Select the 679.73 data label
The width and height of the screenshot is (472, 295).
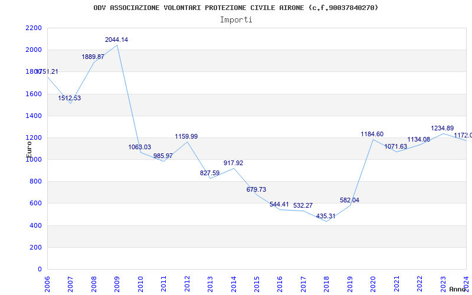point(256,189)
